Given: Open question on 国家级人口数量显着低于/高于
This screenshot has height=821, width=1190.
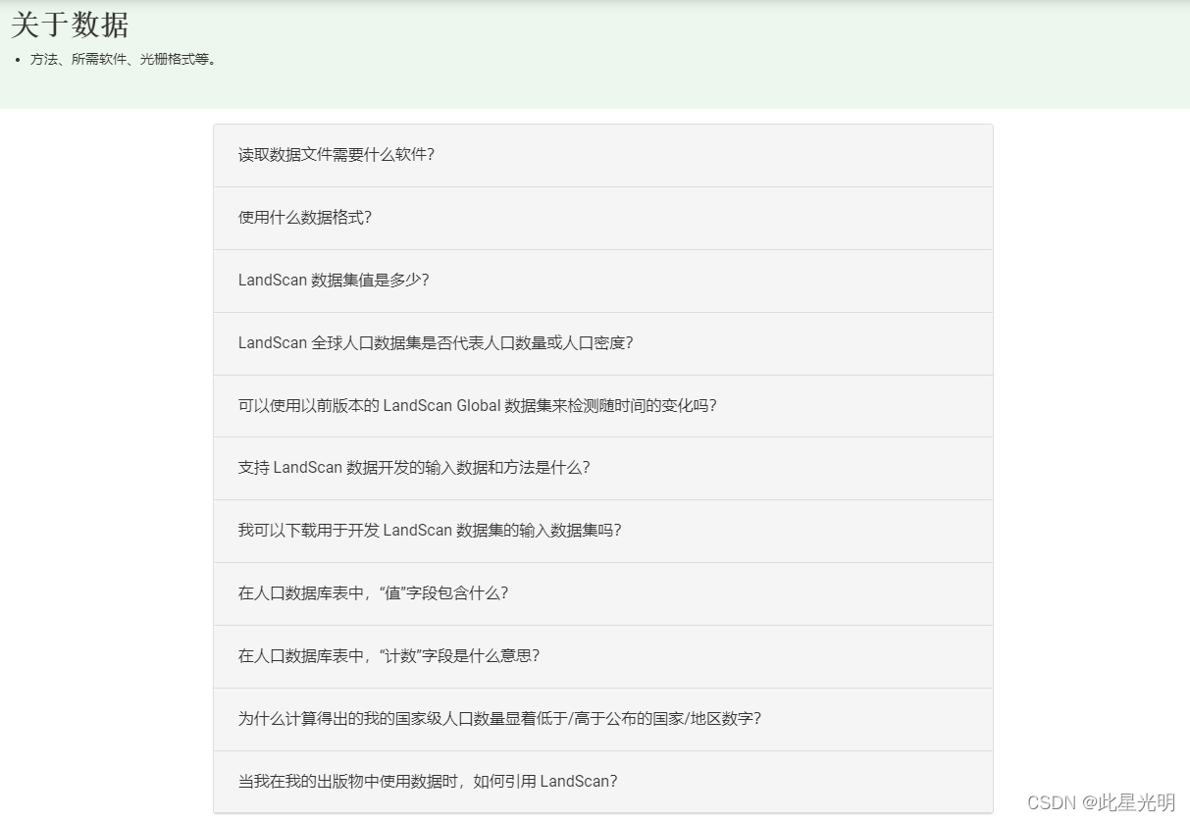Looking at the screenshot, I should [602, 719].
